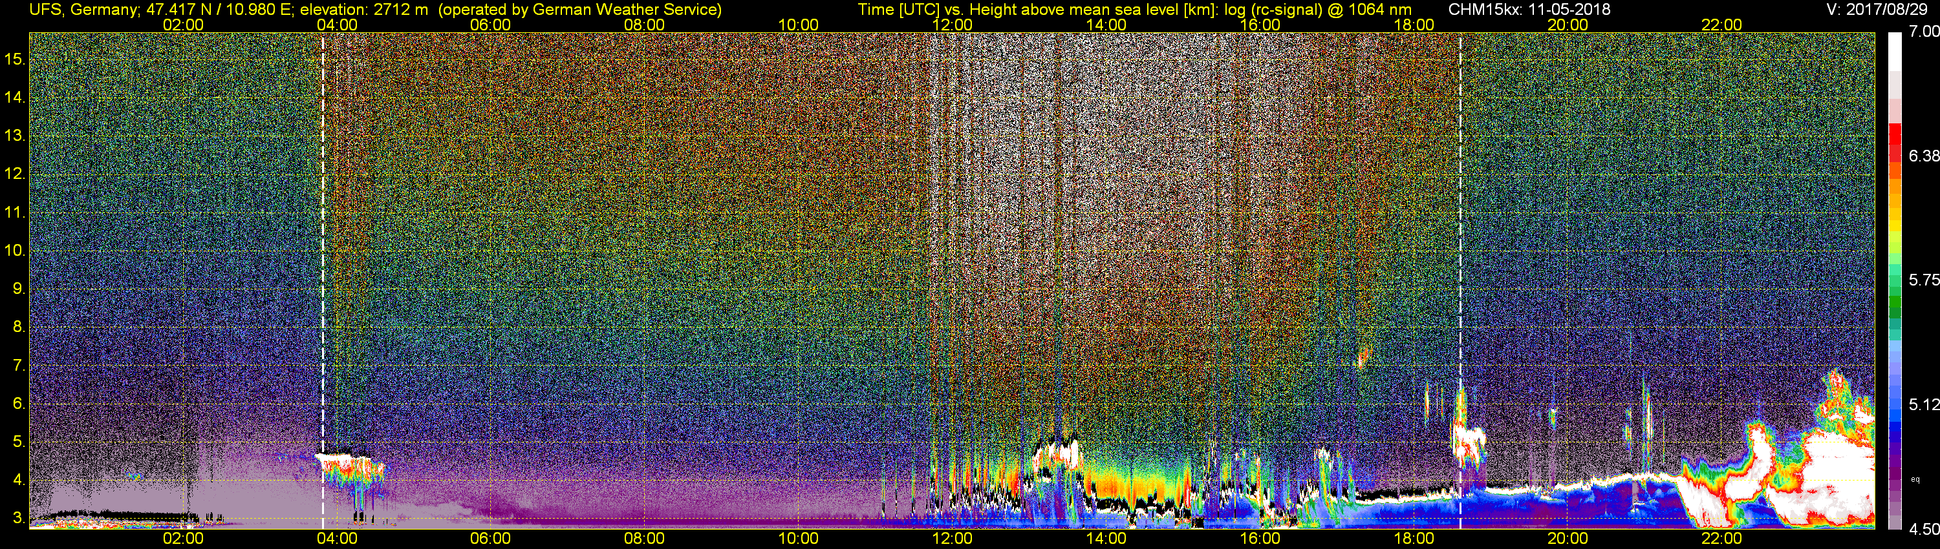1940x549 pixels.
Task: Click the "(operated by German Weather Service)" note
Action: click(580, 10)
